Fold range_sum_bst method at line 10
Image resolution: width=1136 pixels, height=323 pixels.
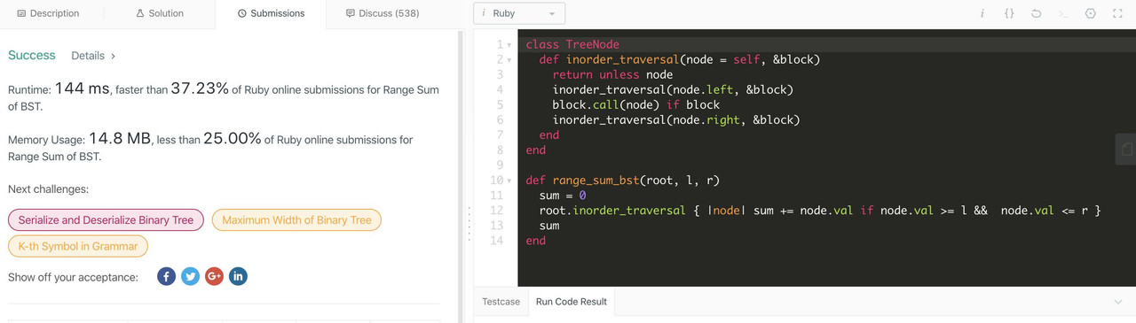pyautogui.click(x=509, y=181)
